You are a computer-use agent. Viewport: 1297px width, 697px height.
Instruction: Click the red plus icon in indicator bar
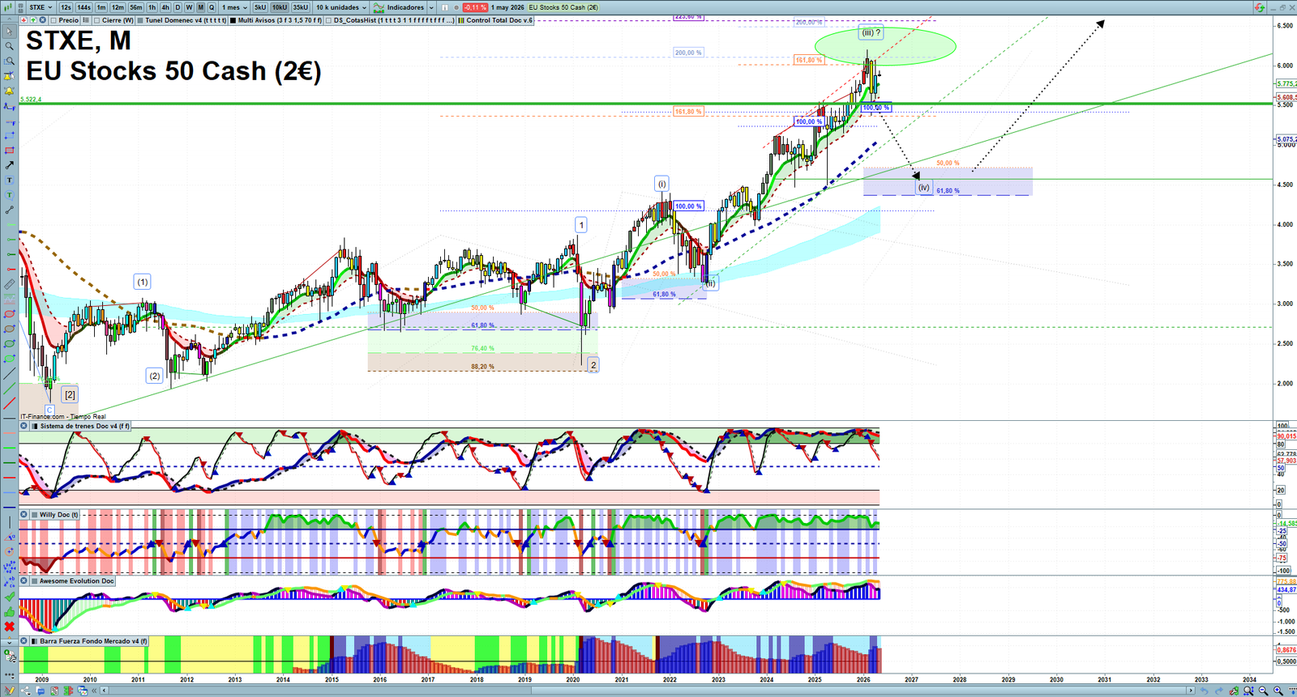click(24, 20)
